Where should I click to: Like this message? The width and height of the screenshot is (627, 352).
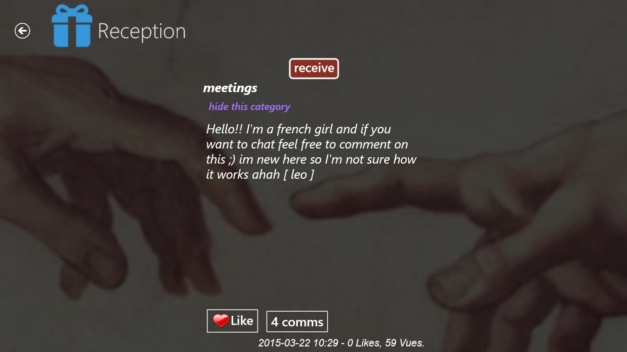coord(232,320)
